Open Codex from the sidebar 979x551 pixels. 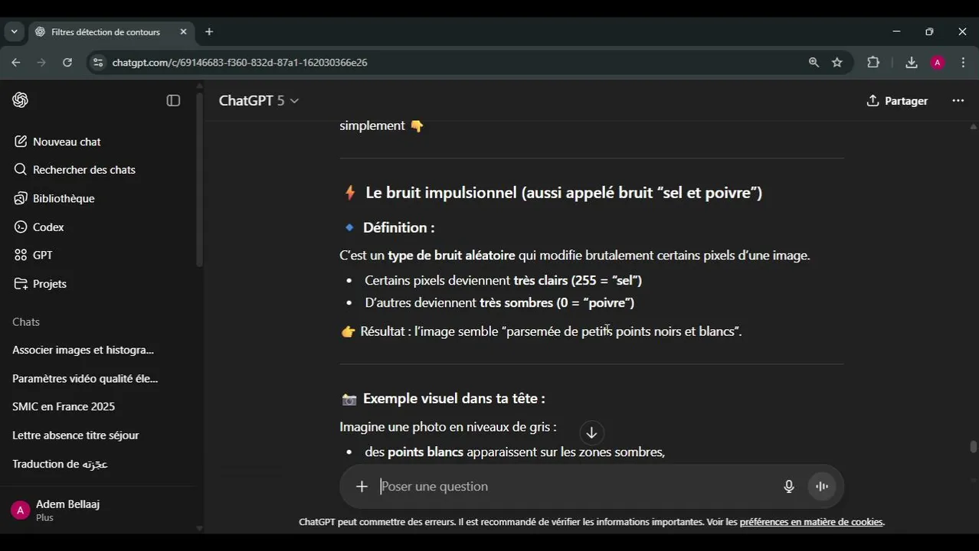[x=38, y=227]
